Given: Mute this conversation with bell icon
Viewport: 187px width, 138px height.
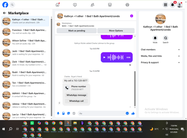Looking at the screenshot, I should click(x=155, y=38).
